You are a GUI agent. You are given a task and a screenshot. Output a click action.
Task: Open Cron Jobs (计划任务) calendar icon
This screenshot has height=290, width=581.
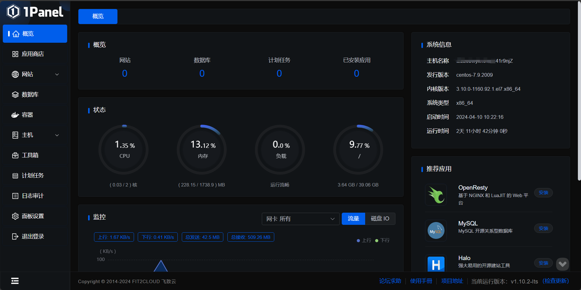[x=15, y=176]
